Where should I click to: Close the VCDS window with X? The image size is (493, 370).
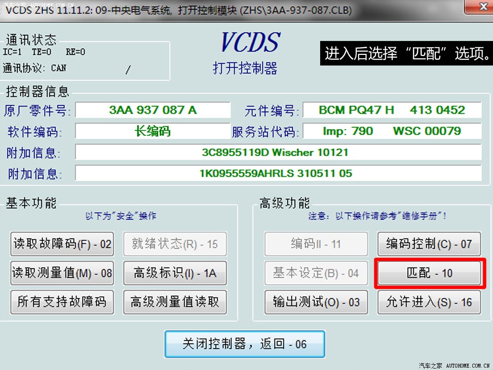pos(479,6)
